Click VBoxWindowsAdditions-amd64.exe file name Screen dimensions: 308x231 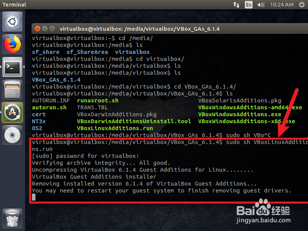[250, 107]
